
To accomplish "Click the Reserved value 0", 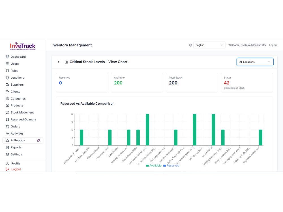I will click(61, 83).
